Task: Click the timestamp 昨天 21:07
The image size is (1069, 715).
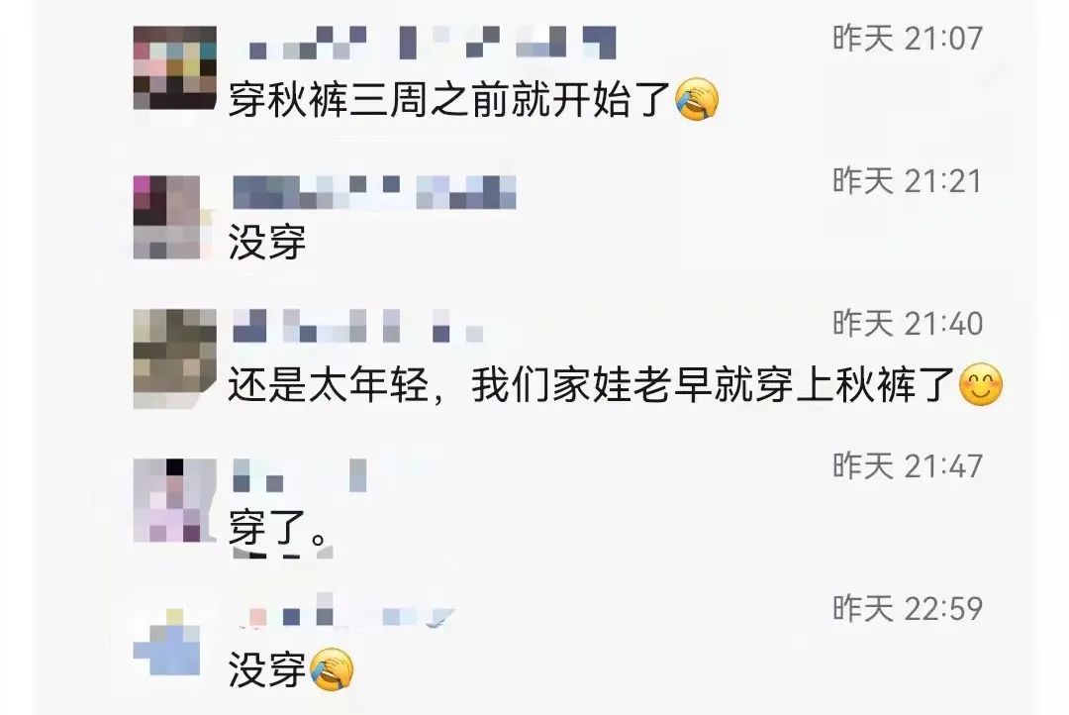Action: [907, 39]
